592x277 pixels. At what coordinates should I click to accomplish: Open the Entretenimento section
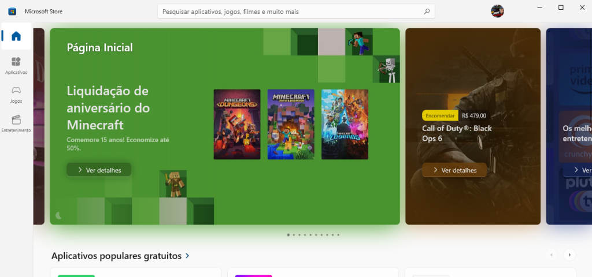click(x=16, y=123)
